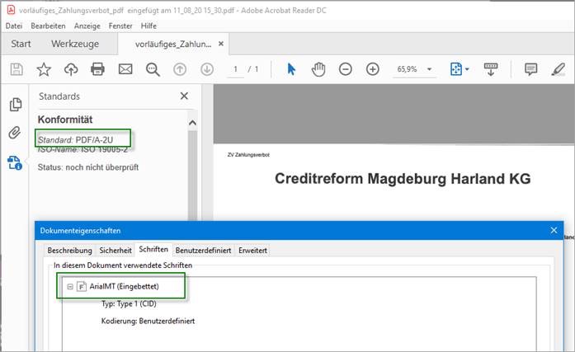Open the Beschreibung tab in Dokumenteigenschaften
This screenshot has width=575, height=352.
[x=69, y=251]
